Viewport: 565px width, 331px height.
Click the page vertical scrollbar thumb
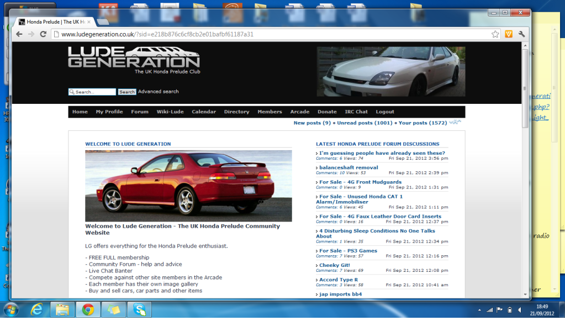525,88
